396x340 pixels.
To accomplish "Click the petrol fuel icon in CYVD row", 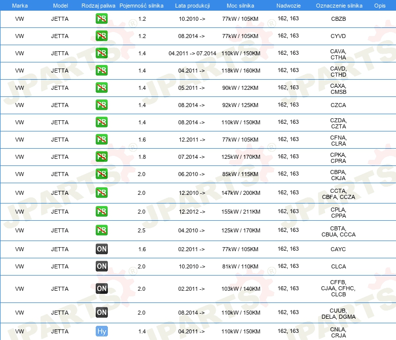I will click(101, 36).
